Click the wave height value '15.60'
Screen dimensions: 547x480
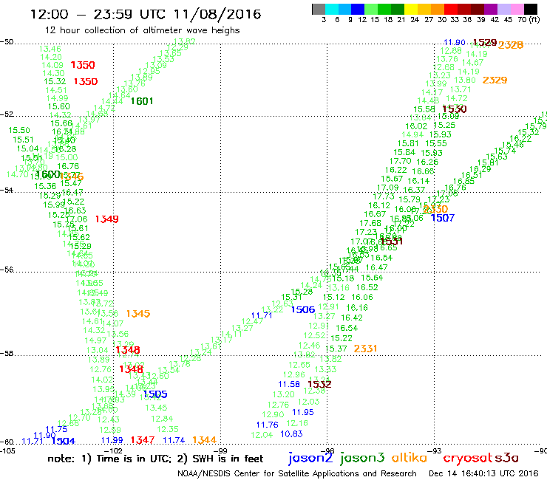pos(58,106)
